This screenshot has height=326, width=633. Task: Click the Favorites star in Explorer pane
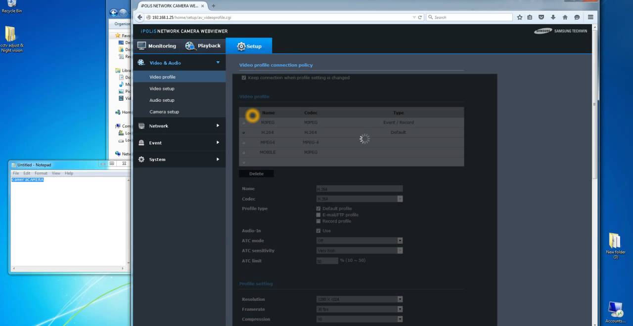tap(118, 36)
